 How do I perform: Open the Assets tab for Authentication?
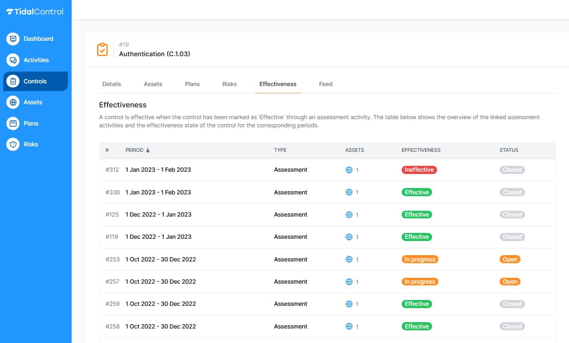pyautogui.click(x=153, y=84)
